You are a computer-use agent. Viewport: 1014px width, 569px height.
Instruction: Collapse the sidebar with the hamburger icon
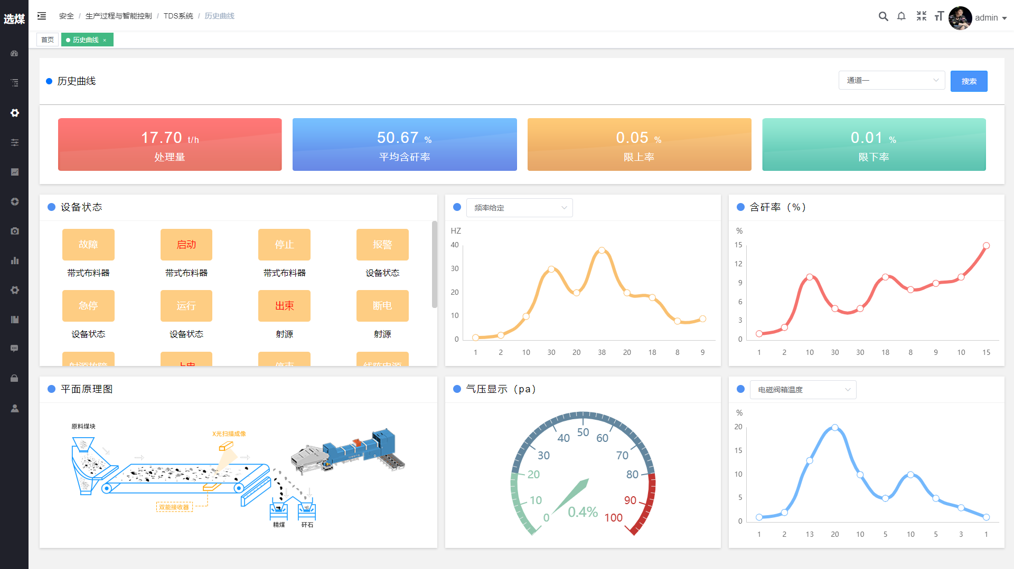coord(42,16)
